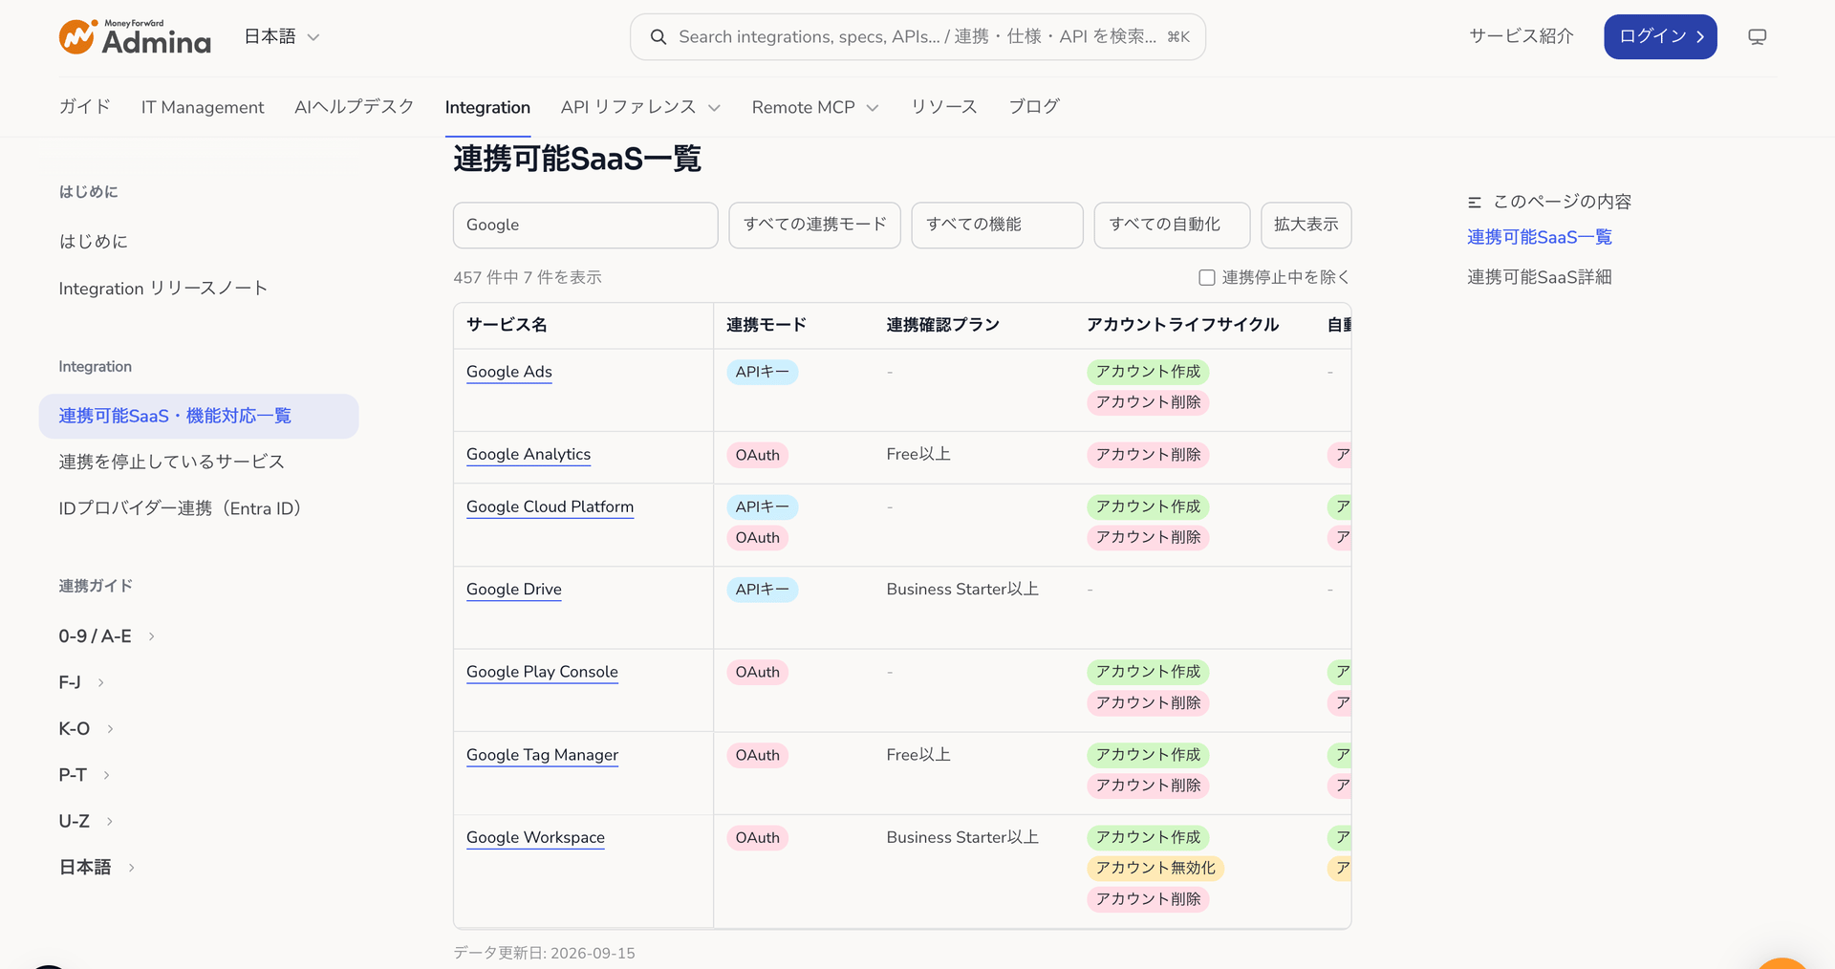Click the 拡大表示 button
The width and height of the screenshot is (1835, 969).
(x=1306, y=225)
